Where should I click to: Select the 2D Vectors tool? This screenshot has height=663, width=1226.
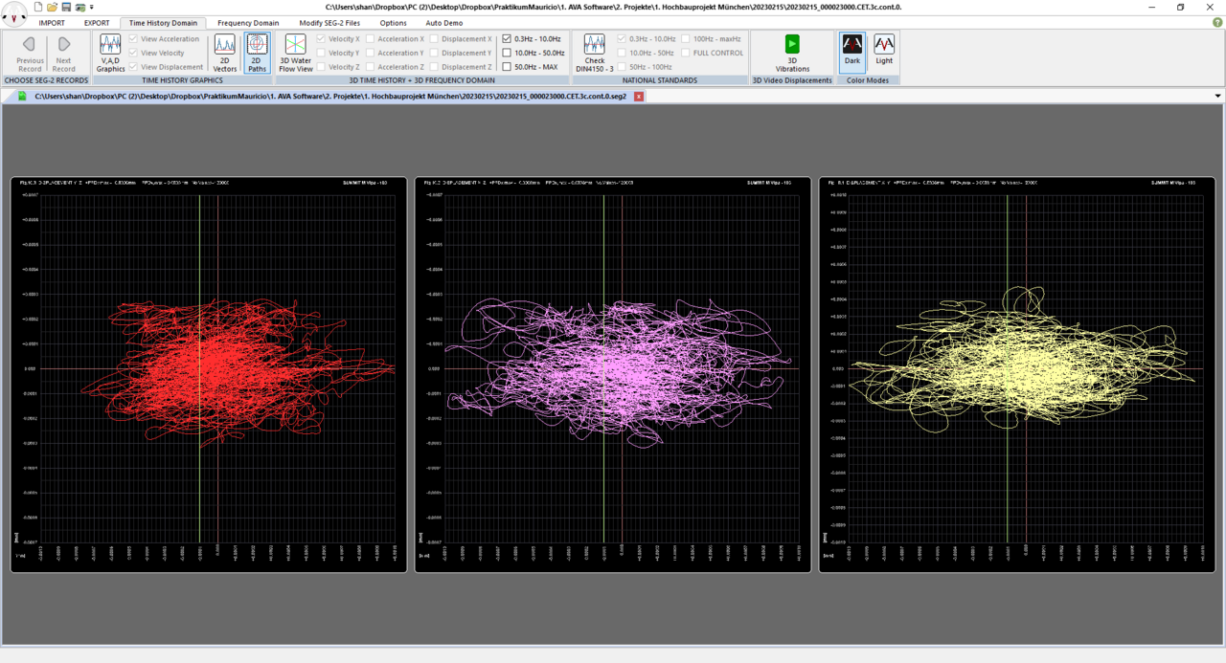coord(224,54)
